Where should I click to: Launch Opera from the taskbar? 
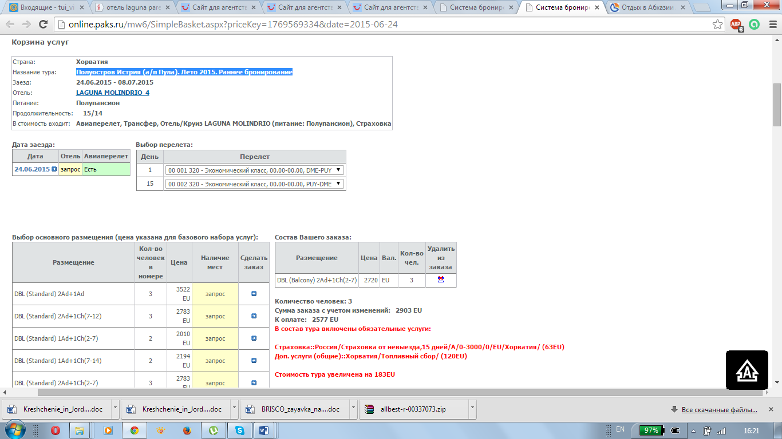tap(56, 430)
